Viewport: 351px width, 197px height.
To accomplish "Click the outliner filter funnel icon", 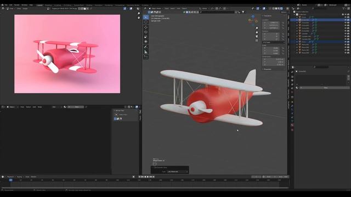I will point(344,9).
